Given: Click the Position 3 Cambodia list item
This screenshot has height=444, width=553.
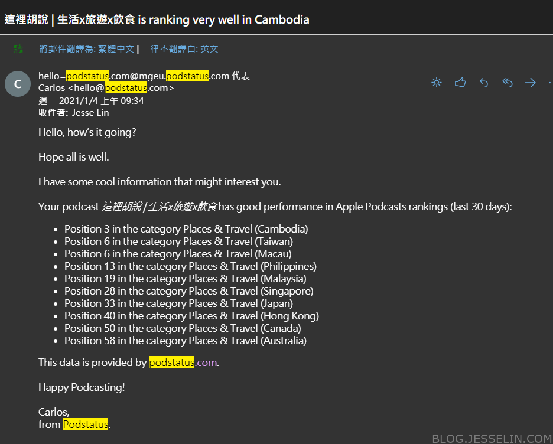Looking at the screenshot, I should point(186,229).
